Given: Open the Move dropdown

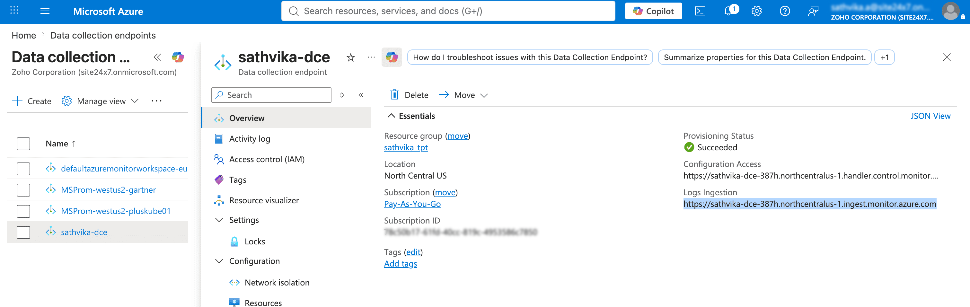Looking at the screenshot, I should pos(463,95).
